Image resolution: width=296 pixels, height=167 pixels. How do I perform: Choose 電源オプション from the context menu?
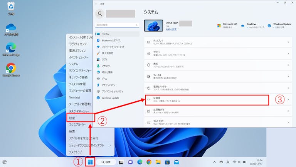point(77,51)
